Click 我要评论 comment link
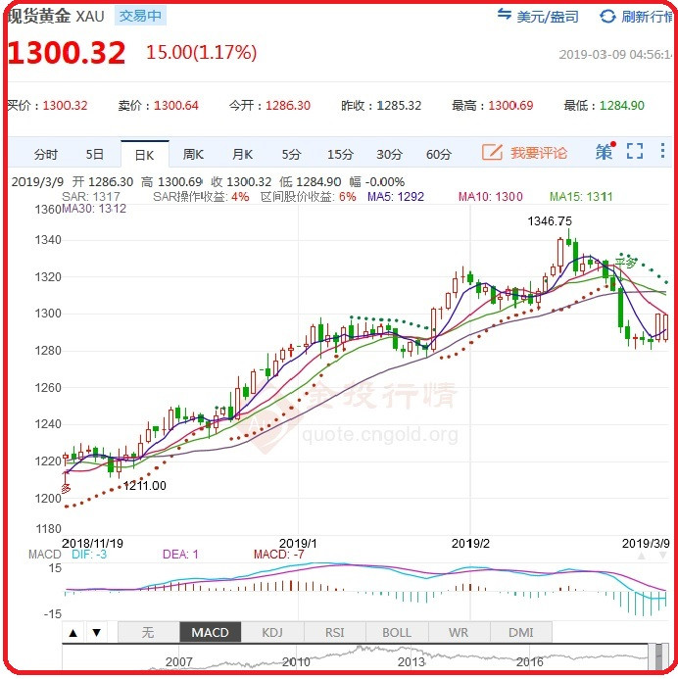This screenshot has height=679, width=678. pos(539,153)
